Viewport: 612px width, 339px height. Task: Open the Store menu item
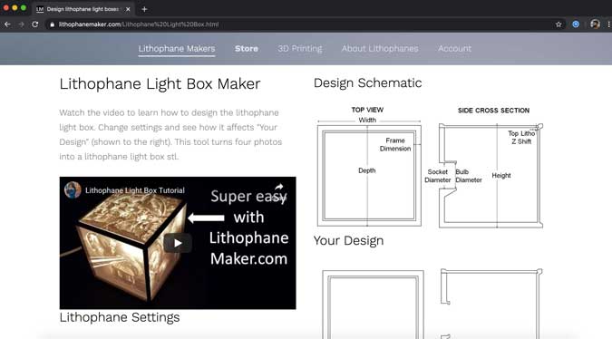247,49
